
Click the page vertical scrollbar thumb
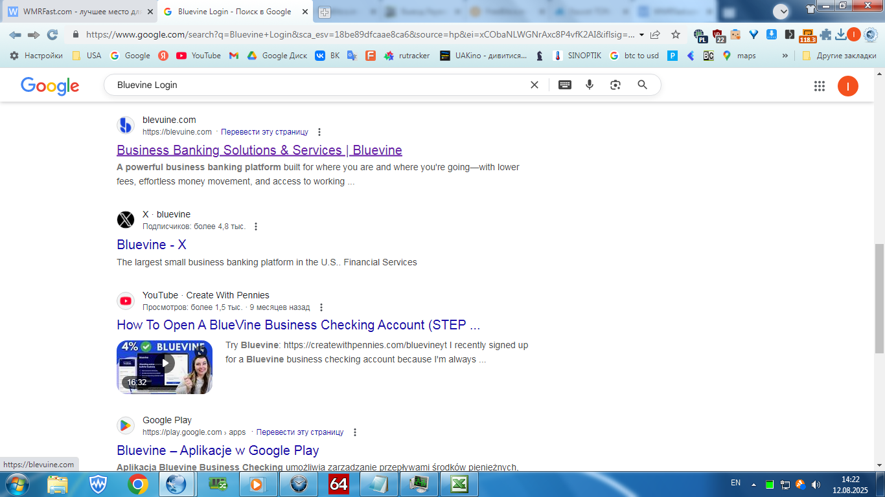[x=879, y=298]
